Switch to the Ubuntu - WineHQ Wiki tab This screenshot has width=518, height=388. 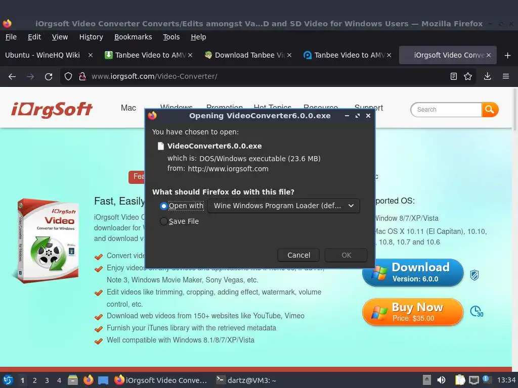(42, 55)
